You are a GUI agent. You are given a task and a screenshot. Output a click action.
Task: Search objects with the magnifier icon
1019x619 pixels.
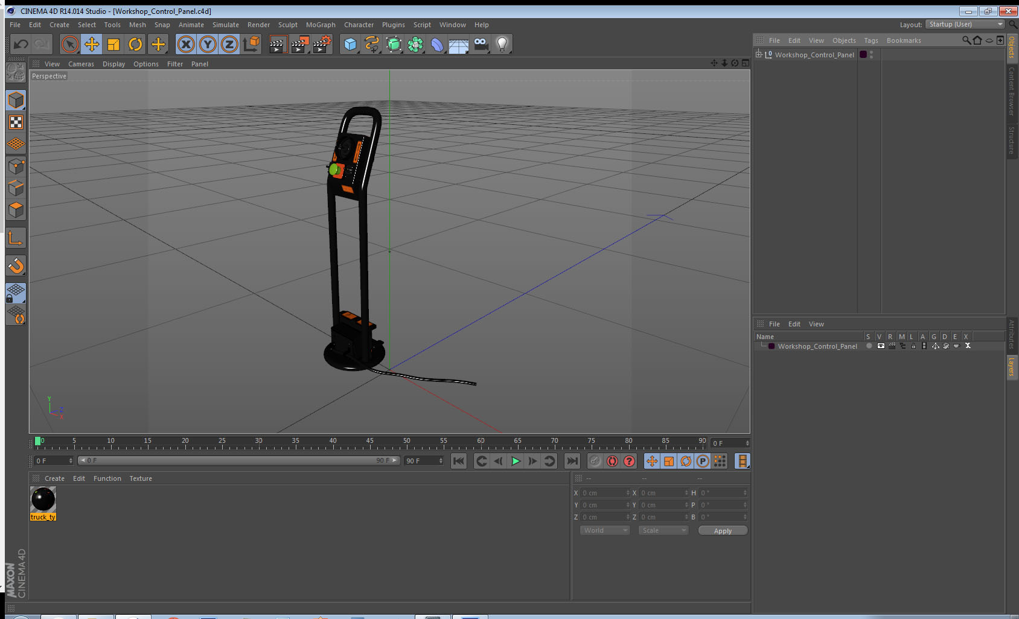[x=966, y=40]
